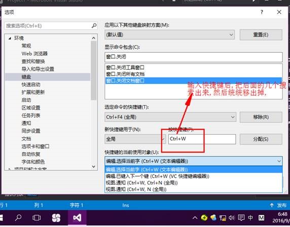Click the 分配(S) assign button
Viewport: 290px width, 227px height.
click(x=261, y=139)
